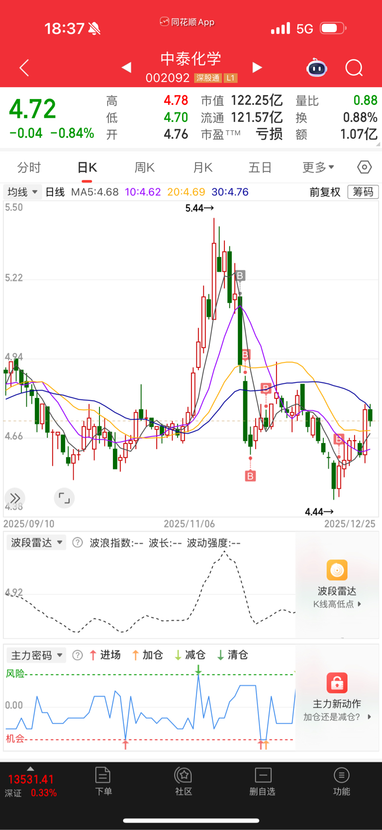This screenshot has height=830, width=382.
Task: Tap the date label 2025/11/06
Action: click(190, 524)
